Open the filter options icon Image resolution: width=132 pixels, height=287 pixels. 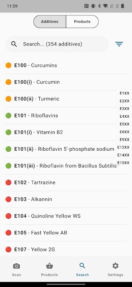coord(119,44)
